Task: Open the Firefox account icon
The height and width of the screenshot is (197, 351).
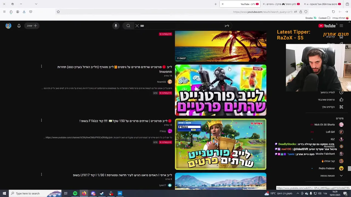Action: [x=18, y=12]
